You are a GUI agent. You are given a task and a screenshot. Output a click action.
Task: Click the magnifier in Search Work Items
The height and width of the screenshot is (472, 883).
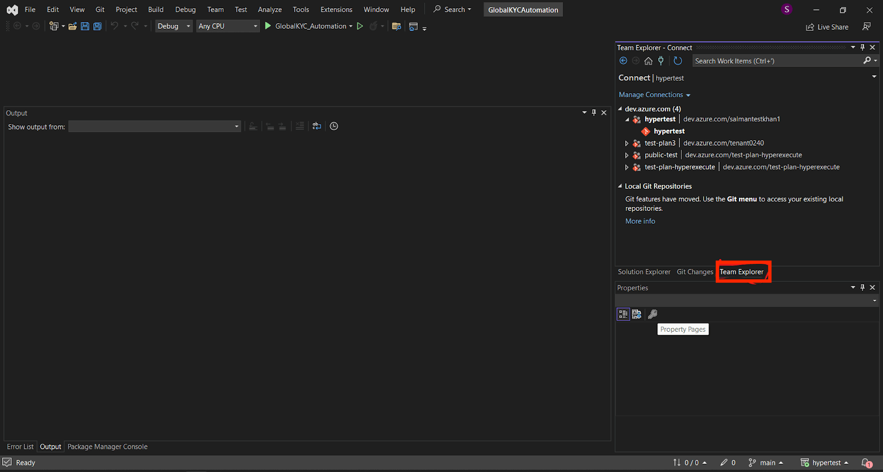(867, 61)
